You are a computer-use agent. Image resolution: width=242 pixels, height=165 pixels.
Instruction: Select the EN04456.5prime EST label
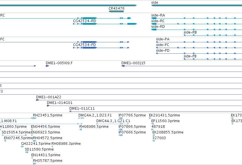click(45, 127)
